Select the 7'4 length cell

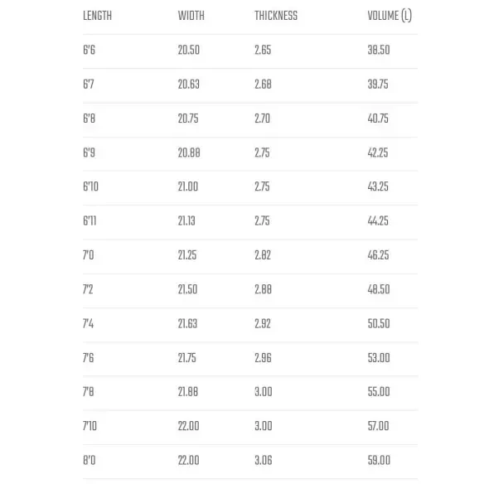pyautogui.click(x=89, y=324)
